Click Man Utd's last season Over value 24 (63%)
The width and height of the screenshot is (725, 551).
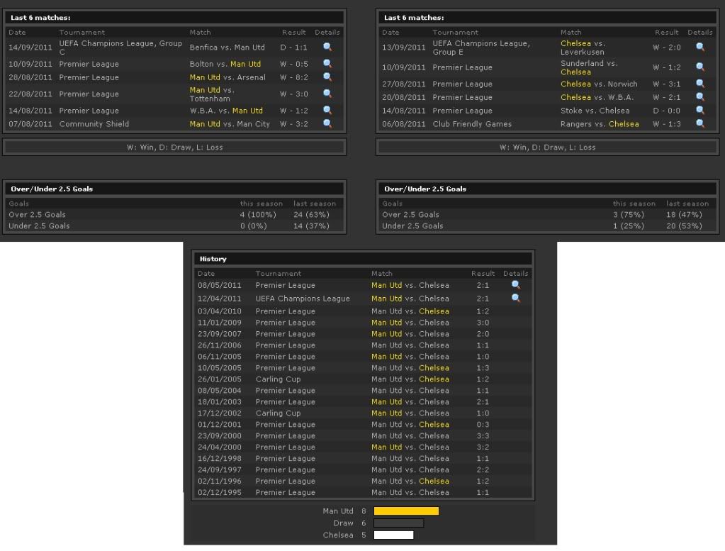tap(311, 215)
